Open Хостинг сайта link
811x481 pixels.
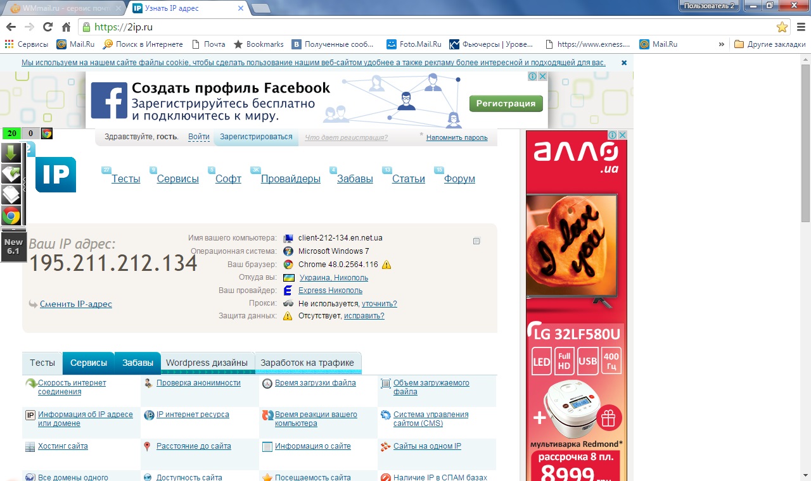coord(63,446)
